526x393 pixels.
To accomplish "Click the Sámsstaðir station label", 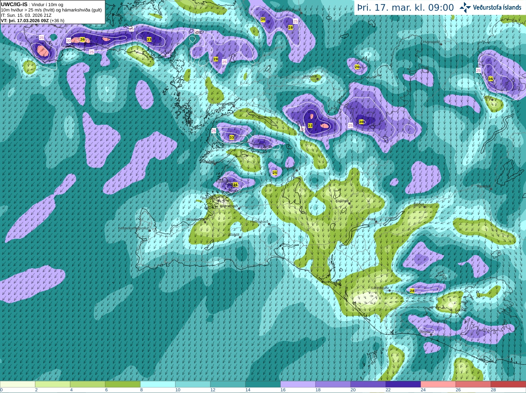I will tap(379, 288).
